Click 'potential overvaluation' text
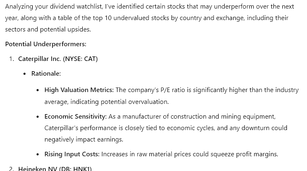 point(134,102)
